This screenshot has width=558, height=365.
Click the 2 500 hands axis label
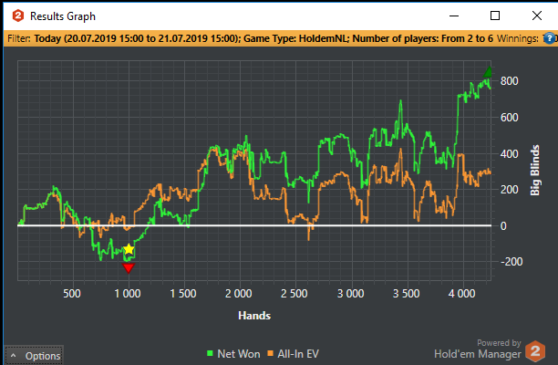pyautogui.click(x=294, y=294)
